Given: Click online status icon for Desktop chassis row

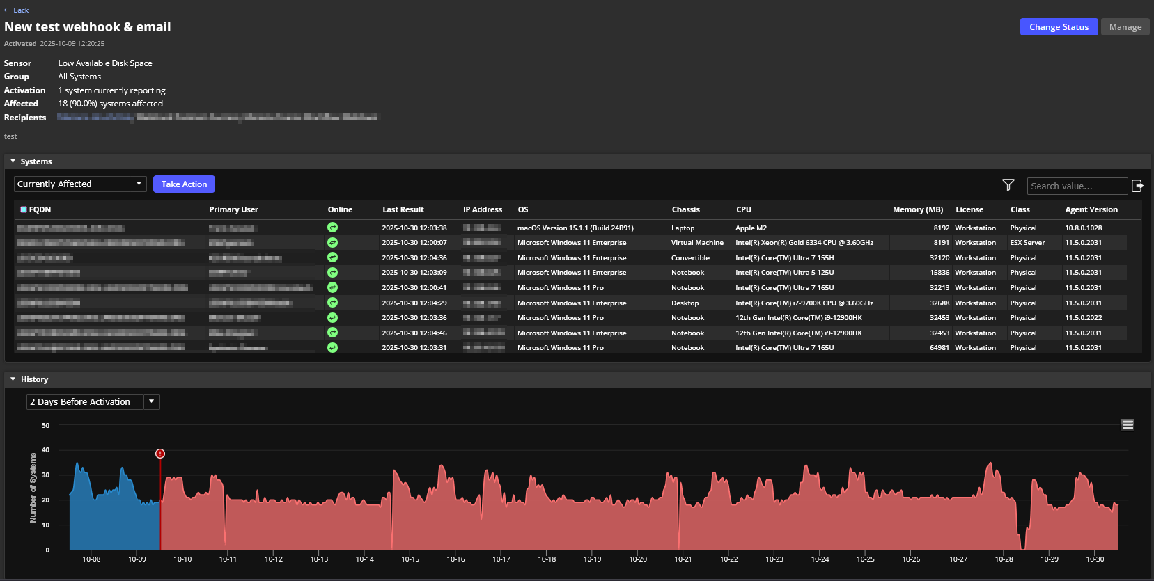Looking at the screenshot, I should pyautogui.click(x=332, y=303).
